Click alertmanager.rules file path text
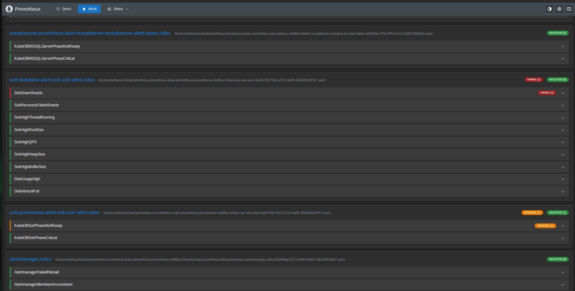This screenshot has width=575, height=291. [200, 259]
